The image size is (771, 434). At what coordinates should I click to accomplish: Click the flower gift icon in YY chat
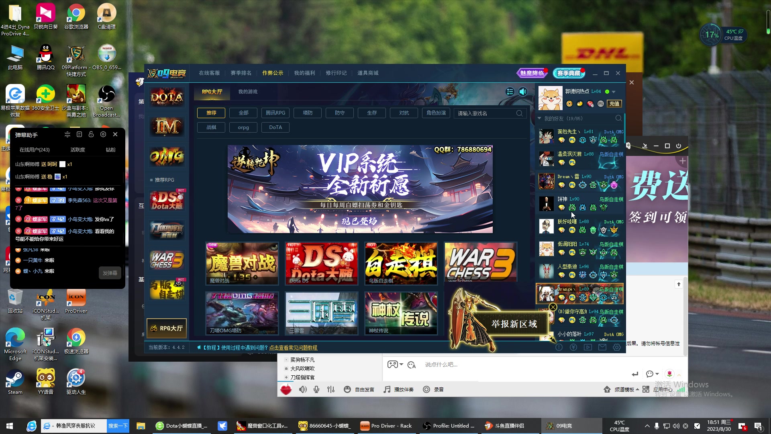669,374
